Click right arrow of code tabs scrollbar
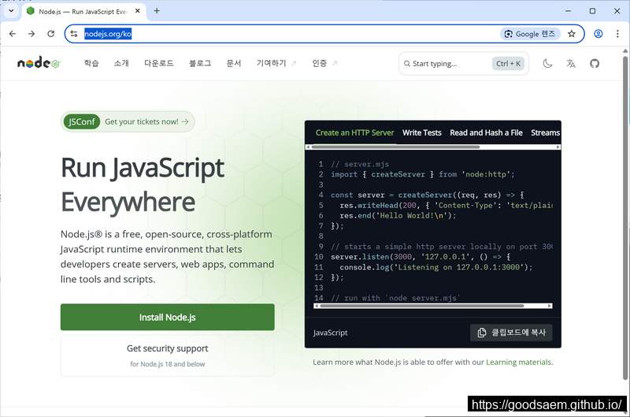The height and width of the screenshot is (417, 630). (x=558, y=147)
